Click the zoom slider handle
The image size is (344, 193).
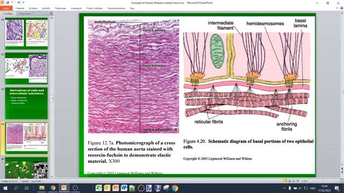(x=324, y=181)
